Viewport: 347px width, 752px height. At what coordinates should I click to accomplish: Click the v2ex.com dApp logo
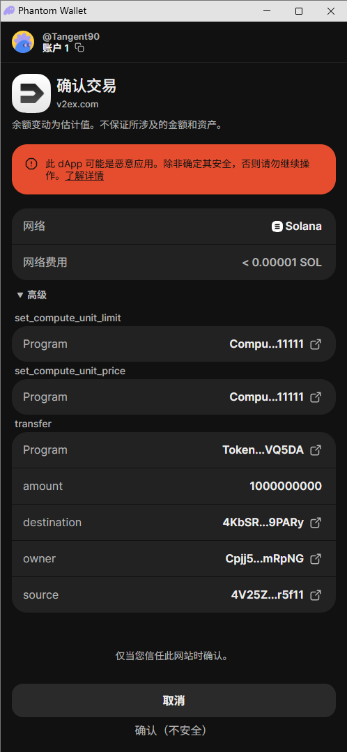coord(31,93)
